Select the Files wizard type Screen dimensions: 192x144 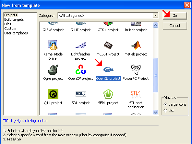click(8, 24)
